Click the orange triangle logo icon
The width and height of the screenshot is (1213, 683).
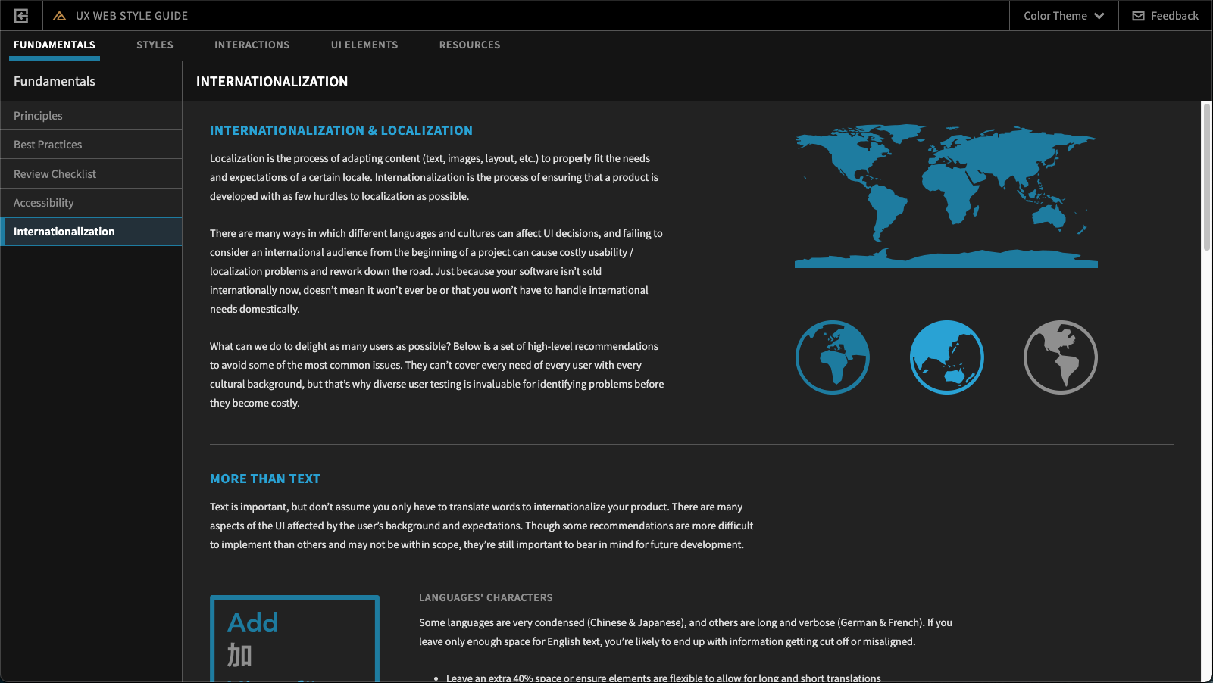pyautogui.click(x=60, y=16)
